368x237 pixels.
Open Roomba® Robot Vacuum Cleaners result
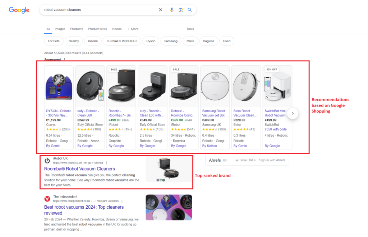79,169
